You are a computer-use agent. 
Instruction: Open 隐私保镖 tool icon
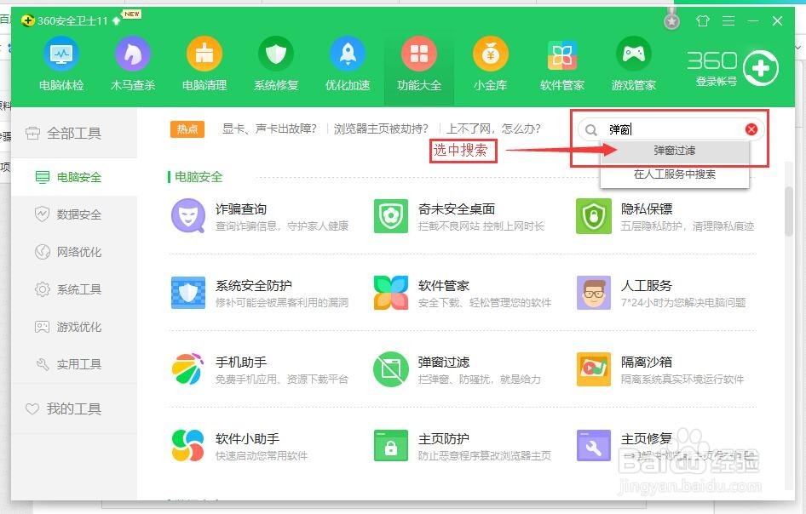[594, 216]
